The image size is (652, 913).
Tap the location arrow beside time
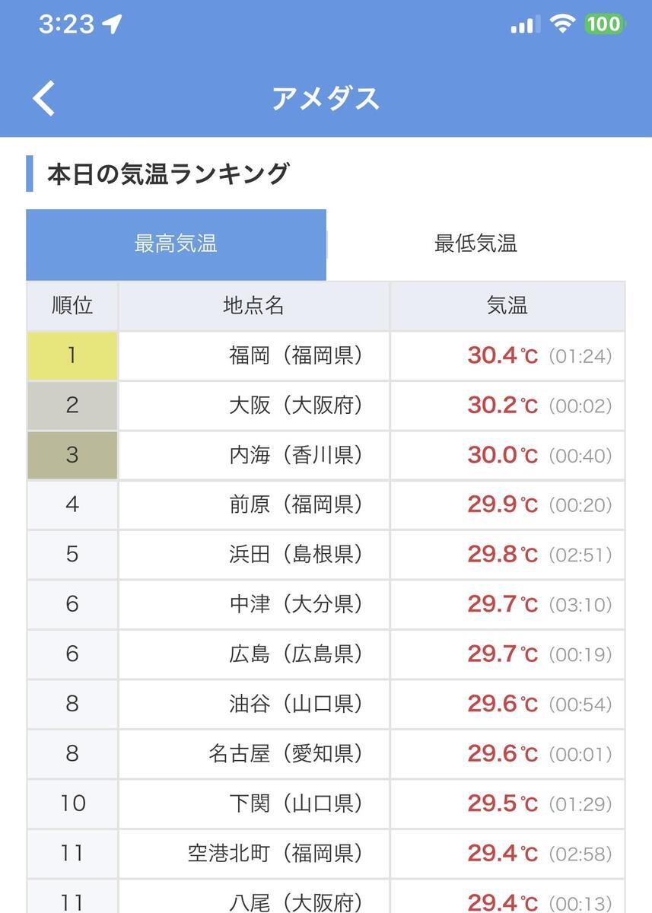[113, 24]
